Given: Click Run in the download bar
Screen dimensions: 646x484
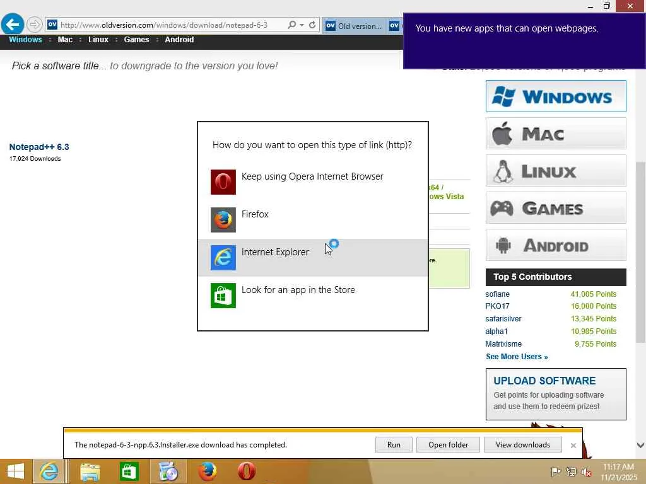Looking at the screenshot, I should (394, 445).
